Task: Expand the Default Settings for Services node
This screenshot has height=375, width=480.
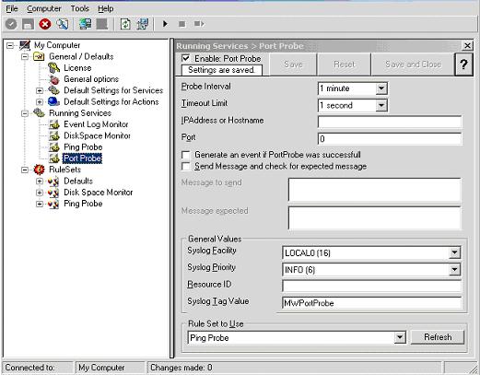Action: point(40,90)
